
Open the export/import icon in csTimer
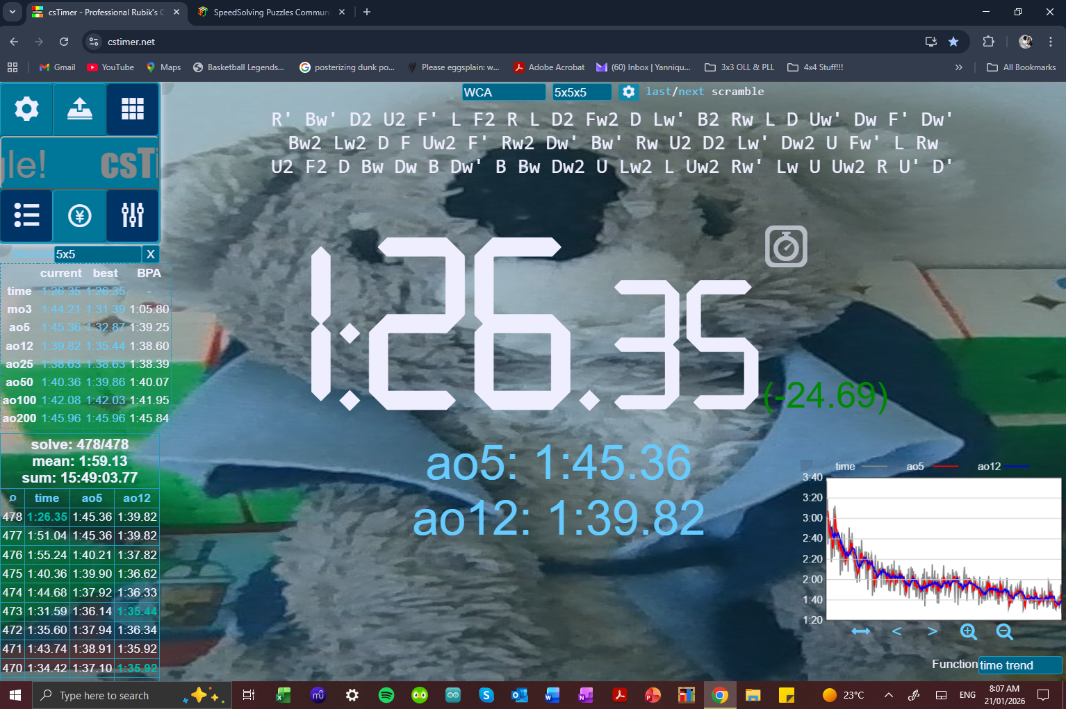(x=79, y=109)
